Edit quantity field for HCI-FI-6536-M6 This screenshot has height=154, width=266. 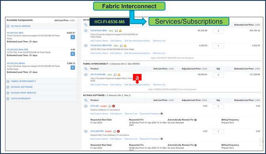pos(218,75)
